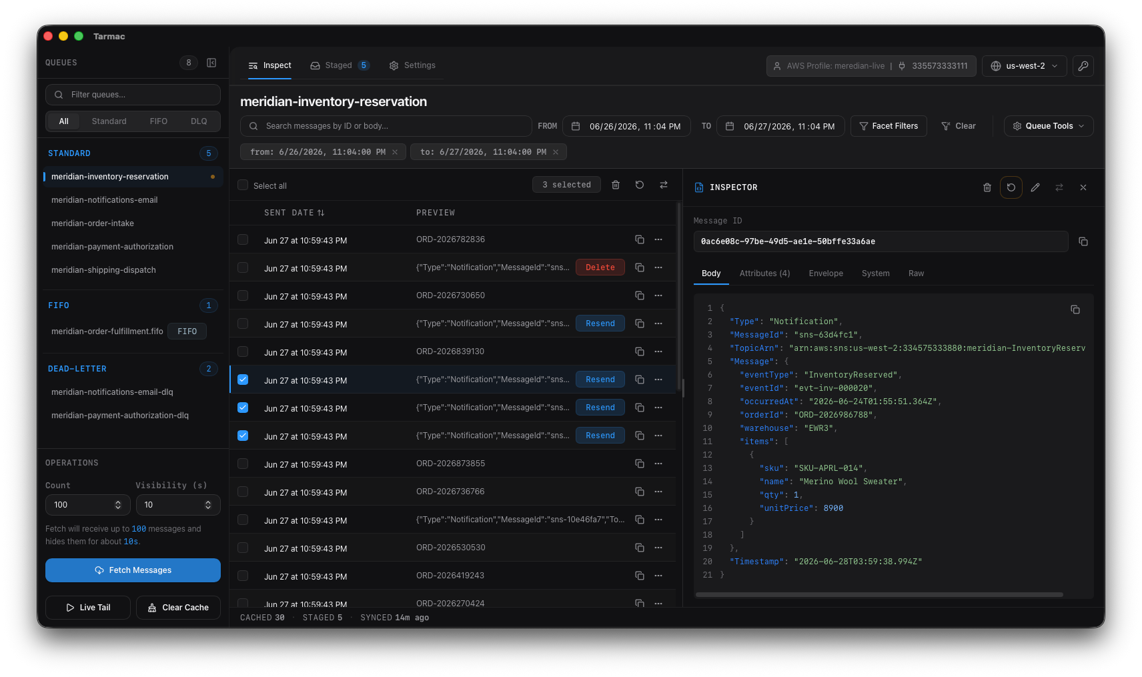Click the Clear Cache button

click(x=178, y=608)
